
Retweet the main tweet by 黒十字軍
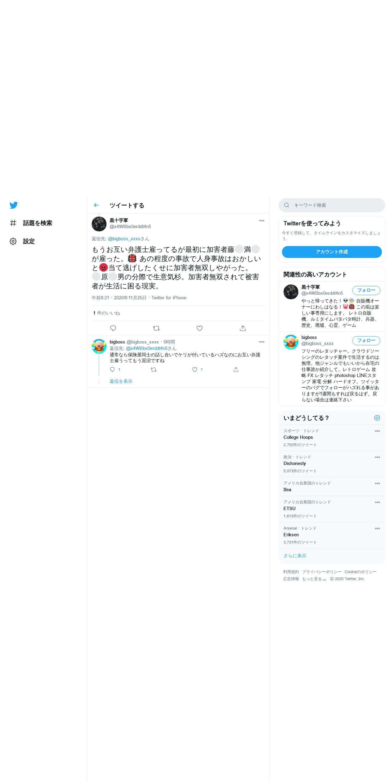(x=156, y=328)
